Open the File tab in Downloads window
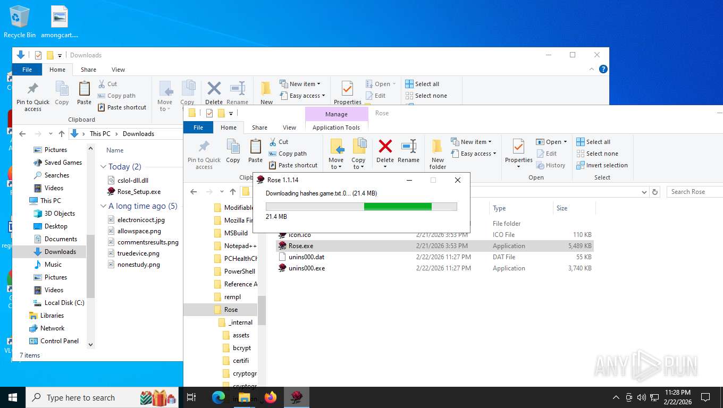Image resolution: width=723 pixels, height=408 pixels. [27, 69]
